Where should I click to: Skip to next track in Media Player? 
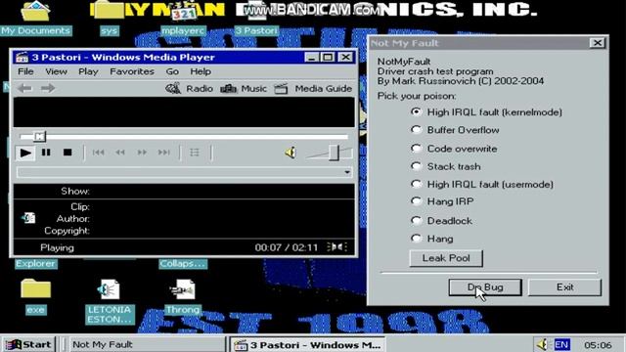pos(163,153)
